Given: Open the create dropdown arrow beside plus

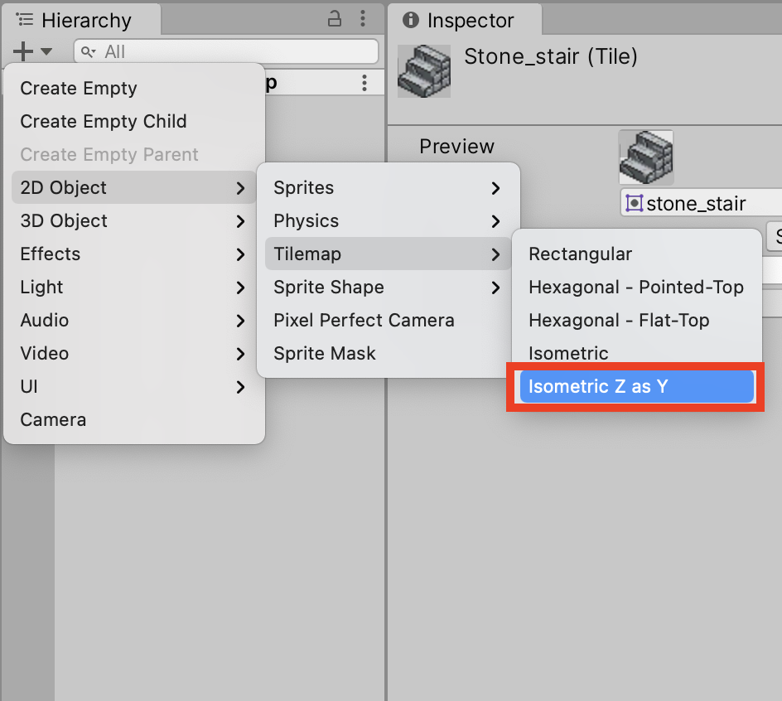Looking at the screenshot, I should pos(46,51).
